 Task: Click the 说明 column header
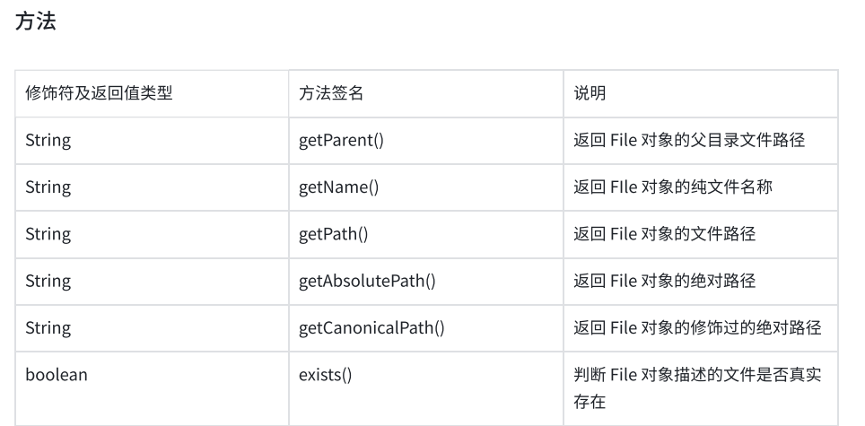pyautogui.click(x=590, y=93)
